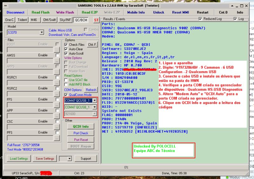Roll up window with title-bar arrow
The image size is (254, 179).
point(232,6)
